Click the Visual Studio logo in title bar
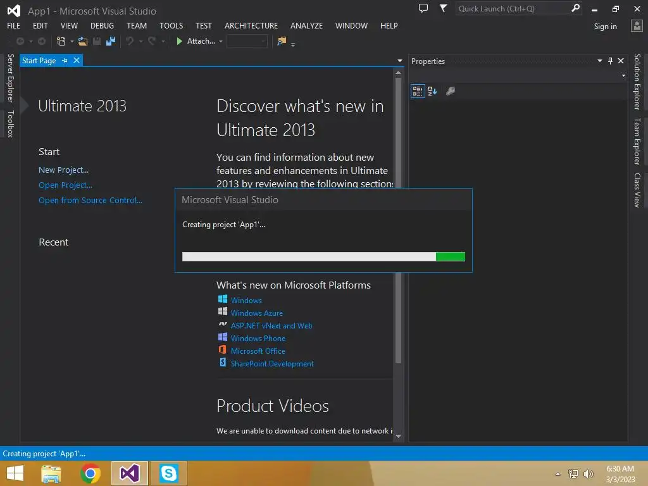 (x=14, y=10)
